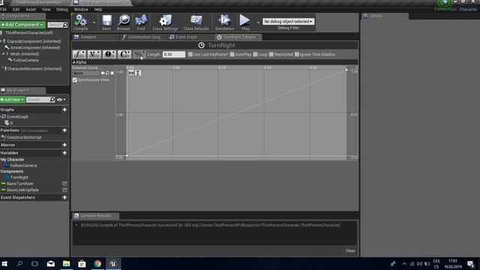Click the Add Component button

pos(22,25)
